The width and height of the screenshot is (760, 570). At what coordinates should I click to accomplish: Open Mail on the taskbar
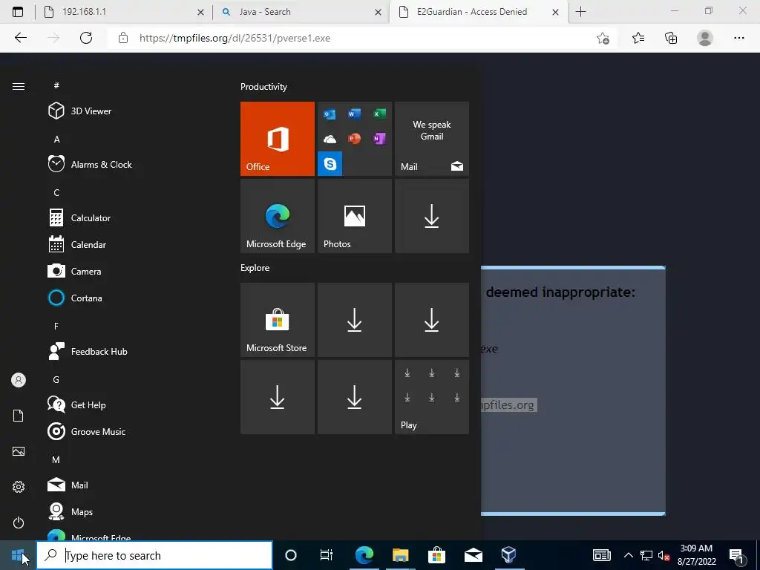point(473,555)
